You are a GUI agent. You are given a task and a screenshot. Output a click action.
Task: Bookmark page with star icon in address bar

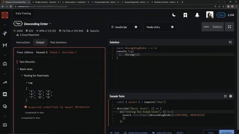point(223,7)
